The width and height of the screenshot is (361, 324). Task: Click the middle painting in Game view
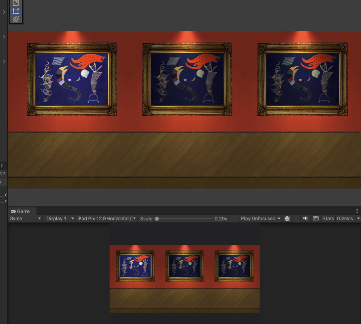click(185, 266)
